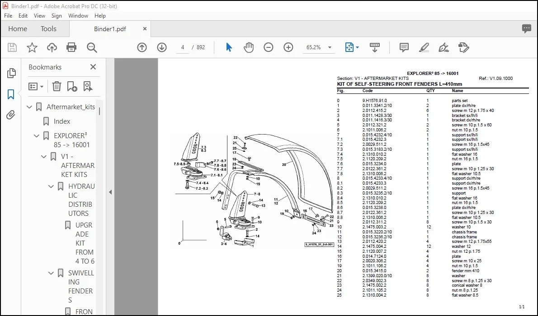538x316 pixels.
Task: Add a sticky note comment
Action: [404, 47]
